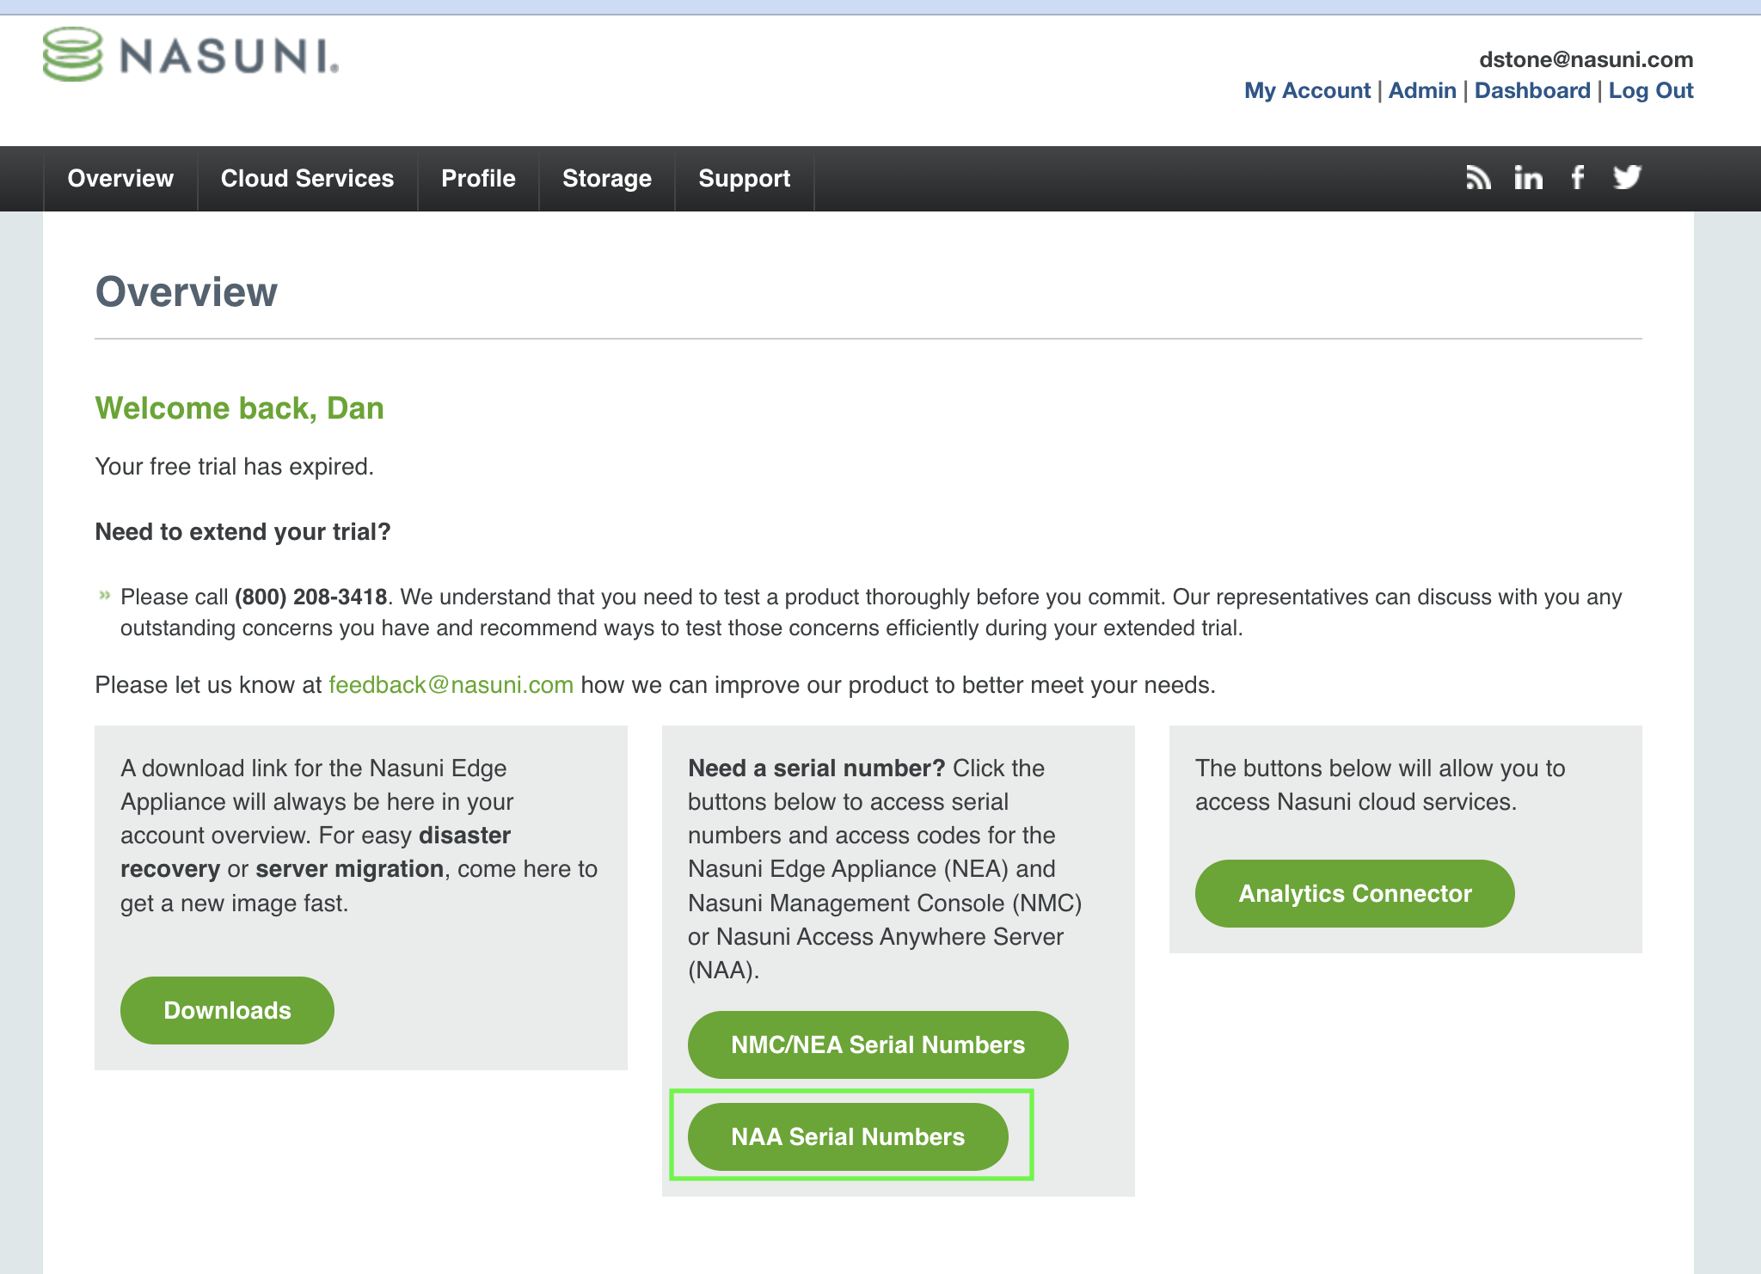The height and width of the screenshot is (1274, 1761).
Task: Click the Log Out link
Action: (1650, 90)
